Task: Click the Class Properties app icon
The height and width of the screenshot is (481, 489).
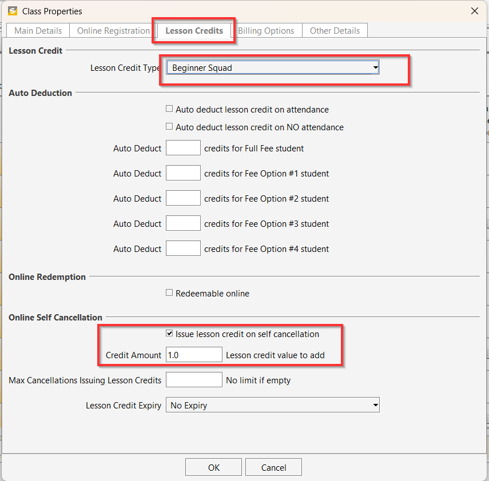Action: (x=12, y=11)
